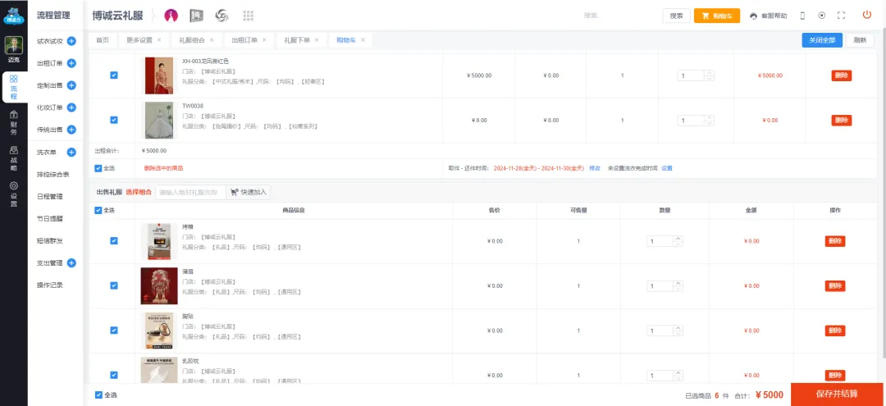Screen dimensions: 886x406
Task: Enter fullscreen mode via top-right icon
Action: point(841,16)
